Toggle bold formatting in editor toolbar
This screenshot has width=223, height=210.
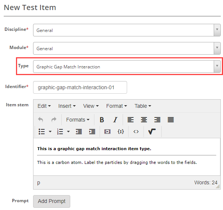coord(101,120)
